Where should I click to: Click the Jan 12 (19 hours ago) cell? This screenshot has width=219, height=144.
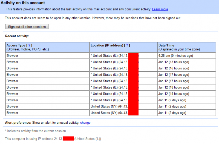pos(186,94)
